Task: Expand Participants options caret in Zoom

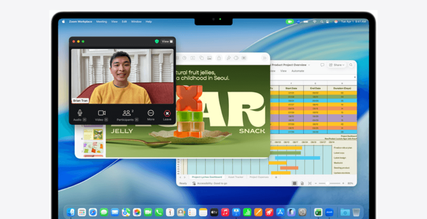Action: click(137, 120)
